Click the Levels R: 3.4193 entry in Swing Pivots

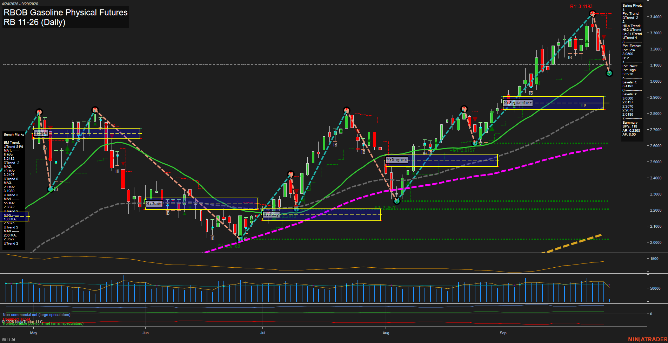coord(630,84)
